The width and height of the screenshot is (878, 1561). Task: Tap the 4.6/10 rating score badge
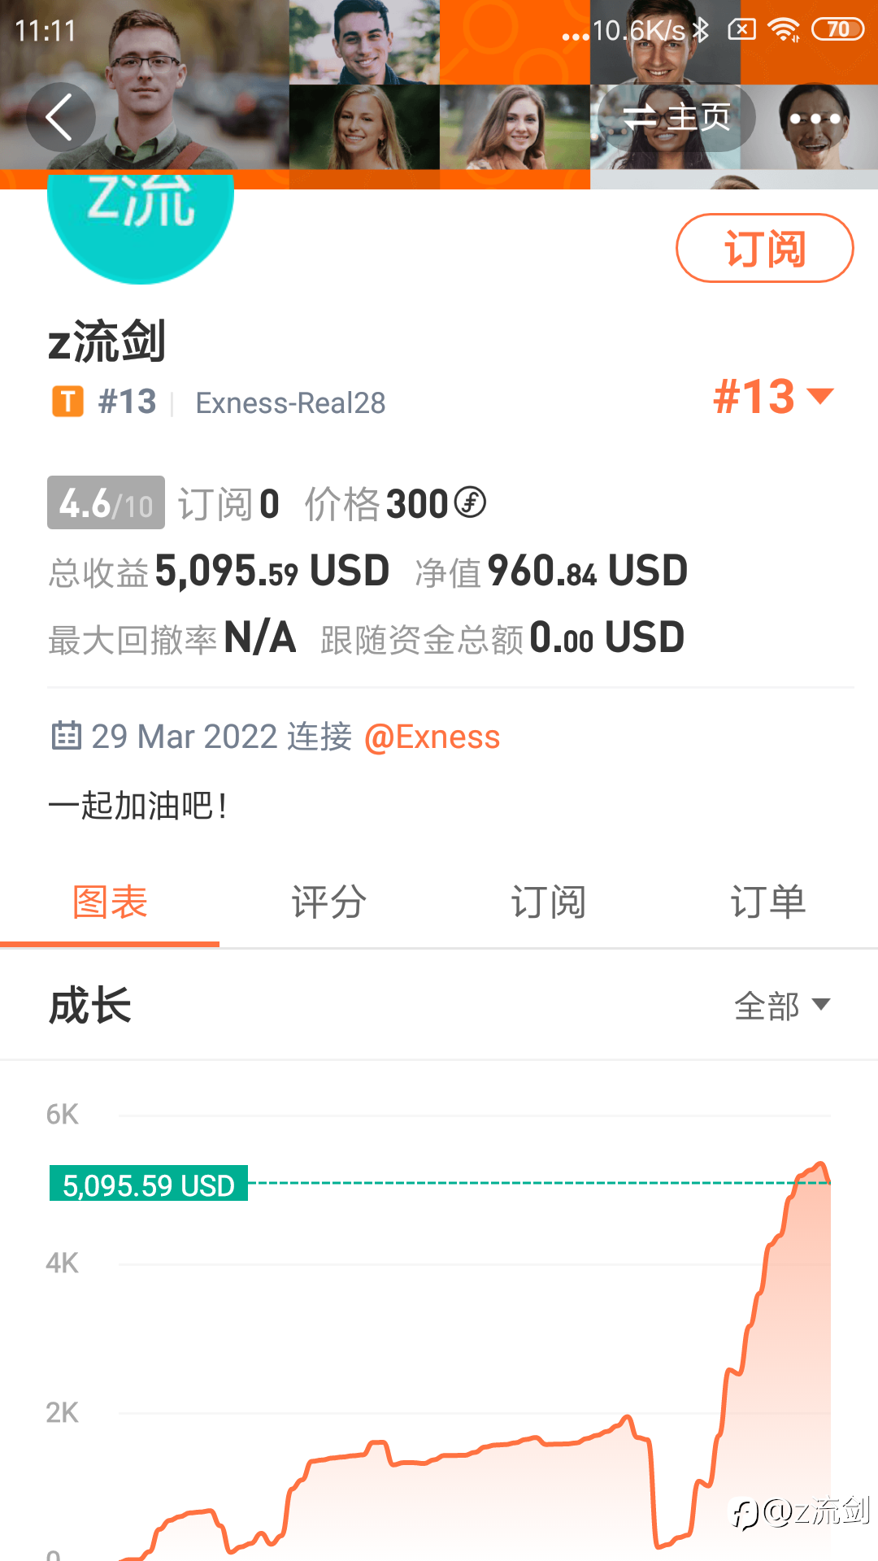click(x=106, y=502)
